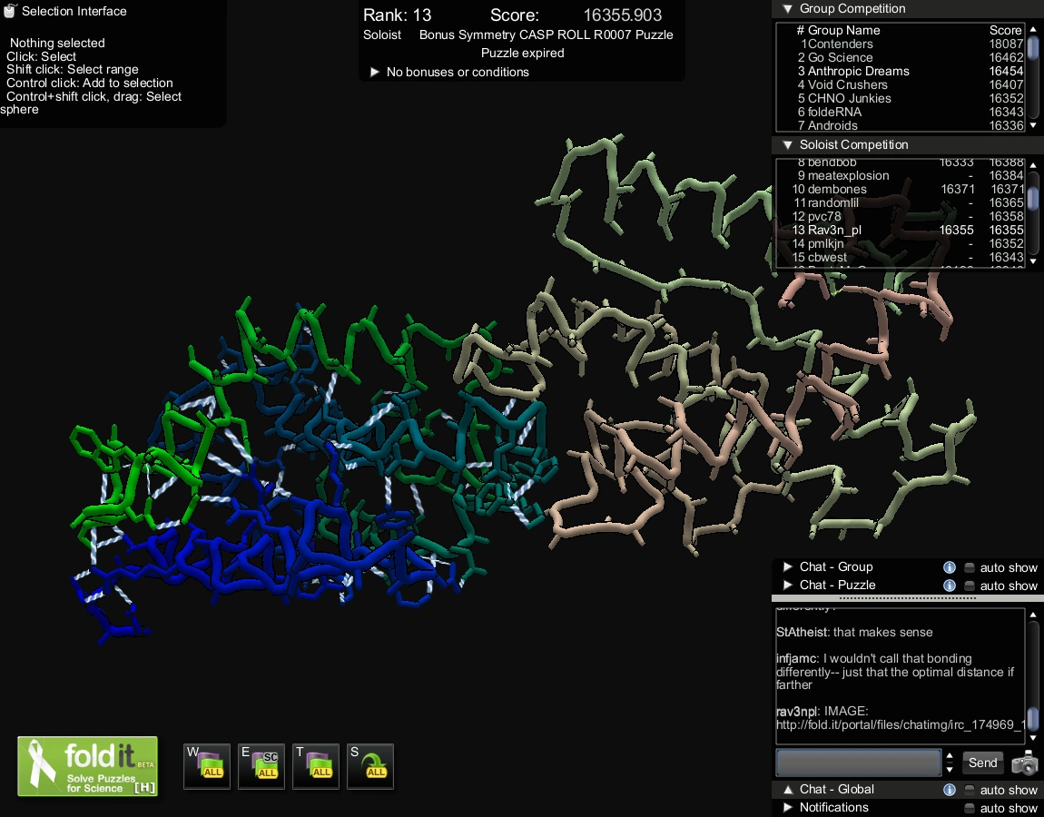Click the S restore arrow icon
Viewport: 1044px width, 817px height.
[x=369, y=765]
